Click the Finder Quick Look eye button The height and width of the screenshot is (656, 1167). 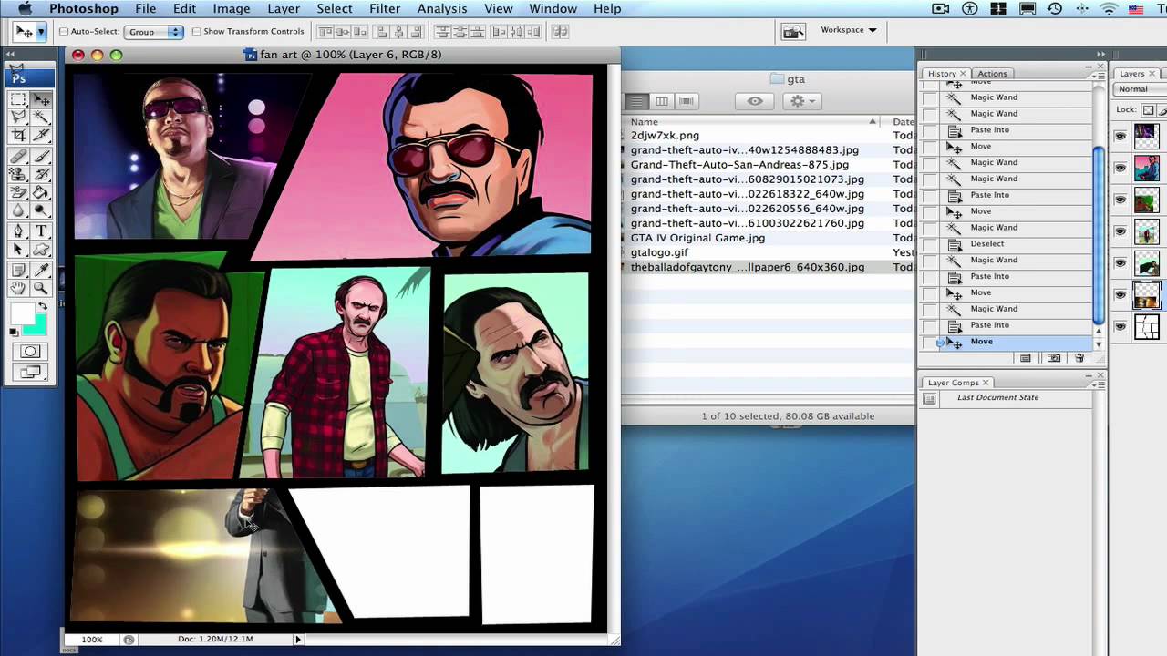tap(755, 101)
